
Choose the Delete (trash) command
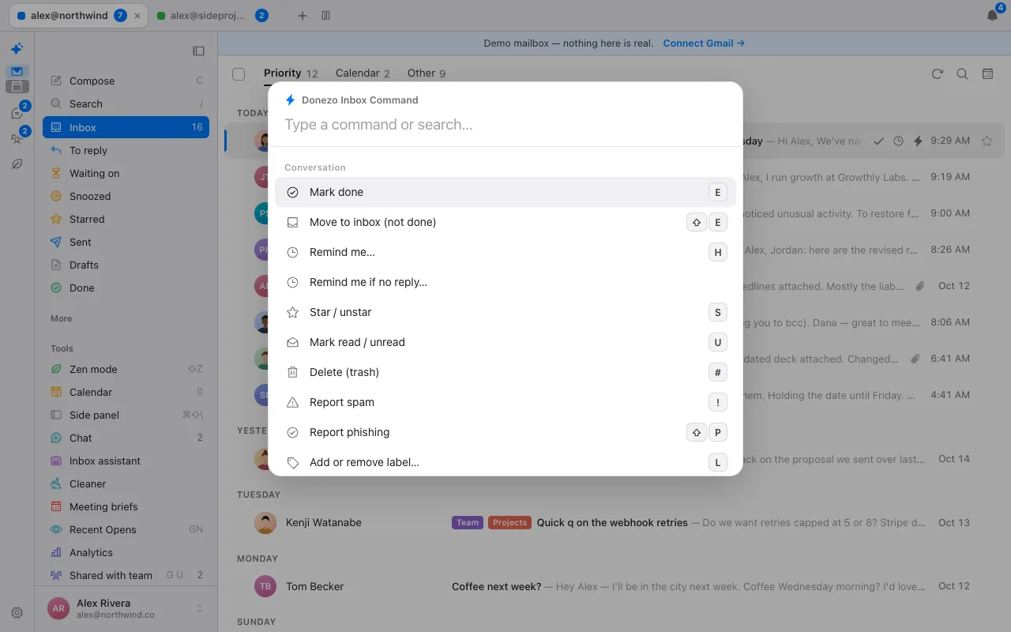(x=505, y=372)
